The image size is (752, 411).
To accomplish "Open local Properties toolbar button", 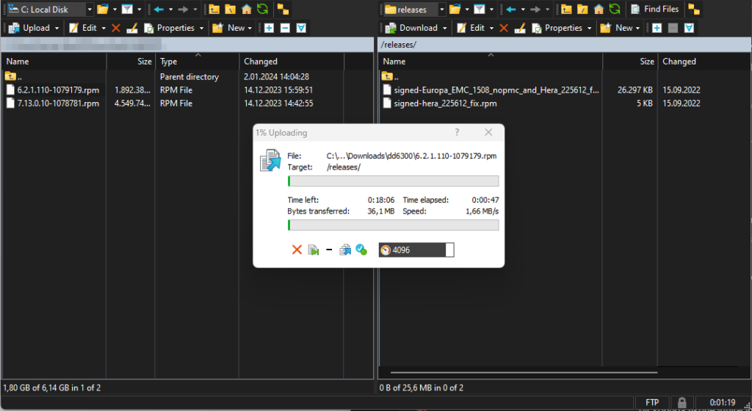I will pyautogui.click(x=170, y=28).
